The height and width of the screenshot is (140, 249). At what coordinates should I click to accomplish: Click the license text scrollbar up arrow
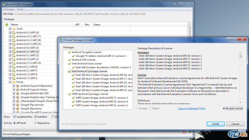coord(240,53)
